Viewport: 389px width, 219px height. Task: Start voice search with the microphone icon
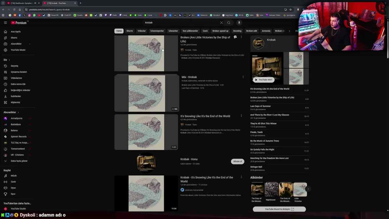(x=239, y=23)
